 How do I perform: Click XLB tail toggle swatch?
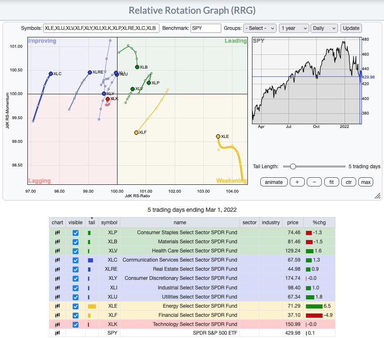pos(89,242)
